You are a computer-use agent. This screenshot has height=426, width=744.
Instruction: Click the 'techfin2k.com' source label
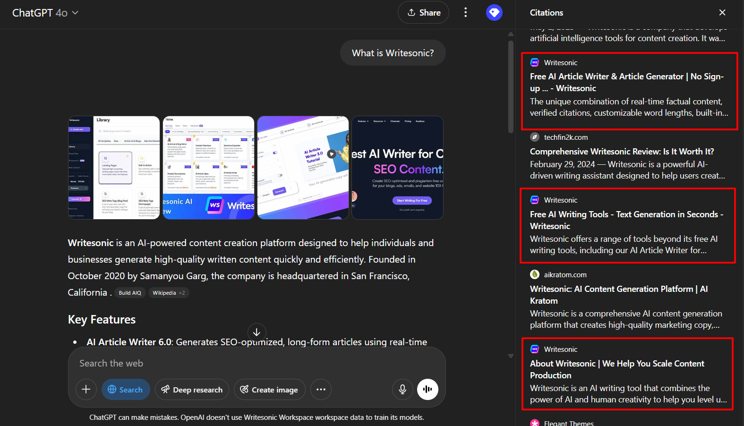pyautogui.click(x=566, y=137)
